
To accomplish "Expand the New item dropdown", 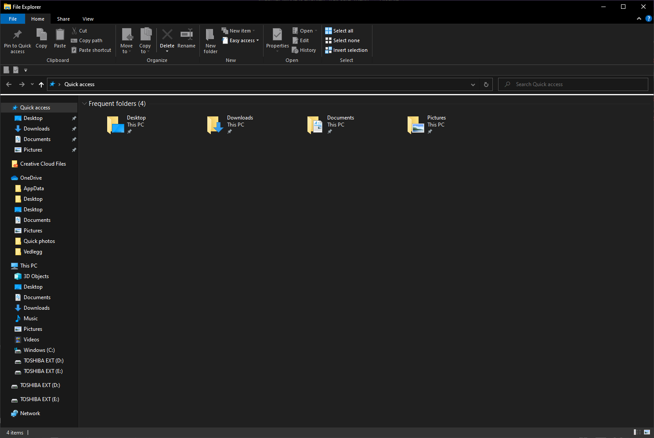I will click(x=238, y=31).
